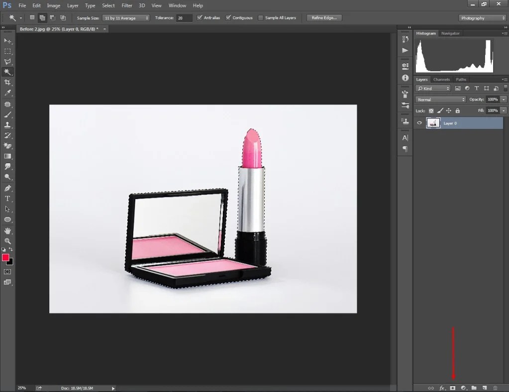Click Layer 0 thumbnail

click(433, 123)
